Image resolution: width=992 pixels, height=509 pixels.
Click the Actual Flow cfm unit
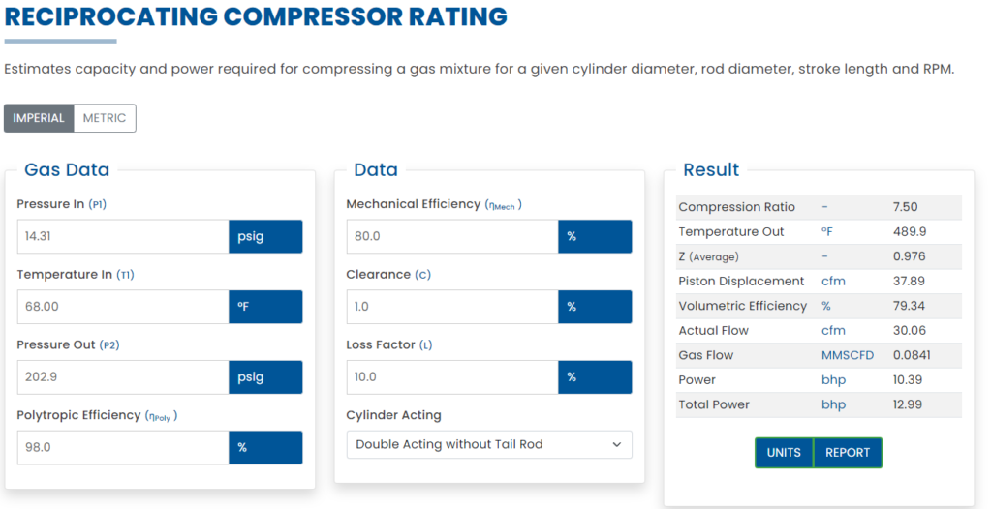(x=832, y=331)
